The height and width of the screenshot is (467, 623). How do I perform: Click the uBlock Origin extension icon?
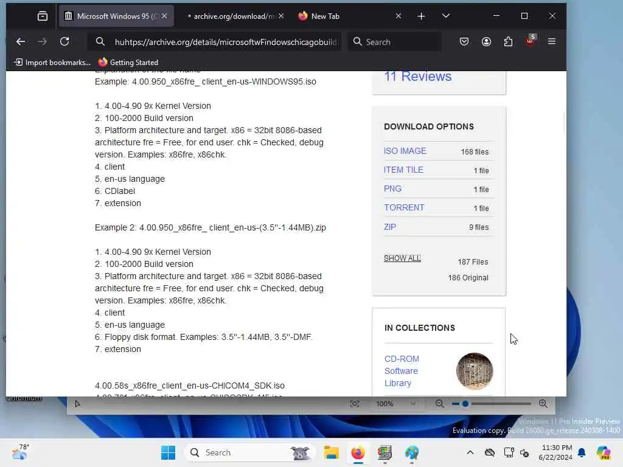[x=531, y=41]
